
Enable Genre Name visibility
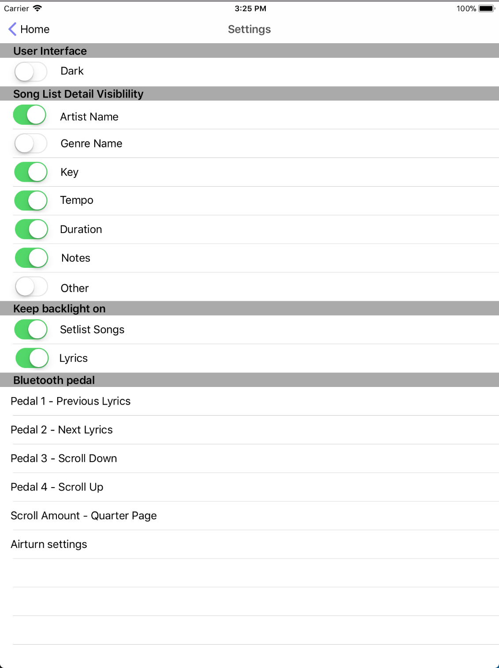(x=30, y=143)
